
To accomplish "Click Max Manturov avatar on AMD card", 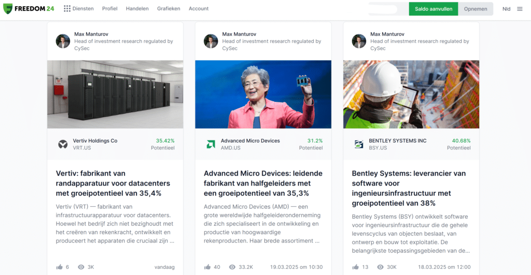I will [x=211, y=41].
